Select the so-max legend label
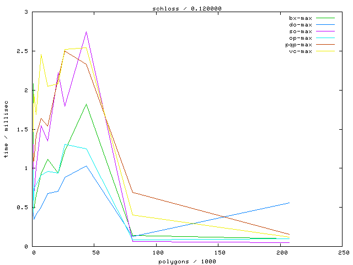Screen dimensions: 353x265 300,31
